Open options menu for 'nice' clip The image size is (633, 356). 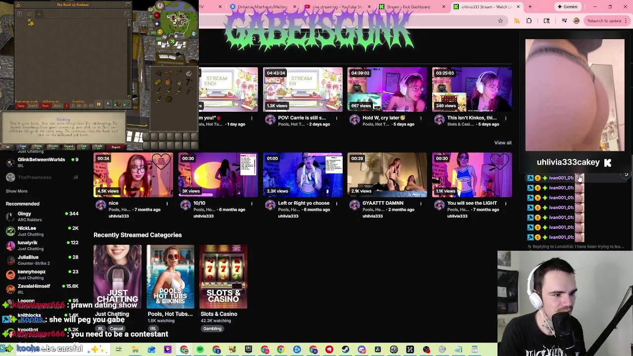point(167,204)
